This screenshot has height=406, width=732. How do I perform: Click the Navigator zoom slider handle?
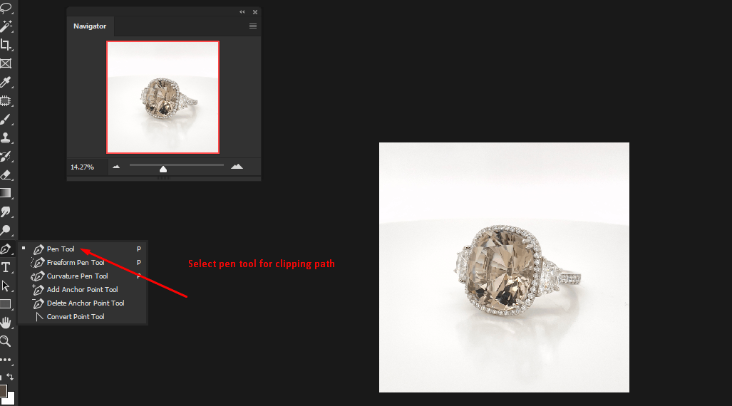(163, 170)
